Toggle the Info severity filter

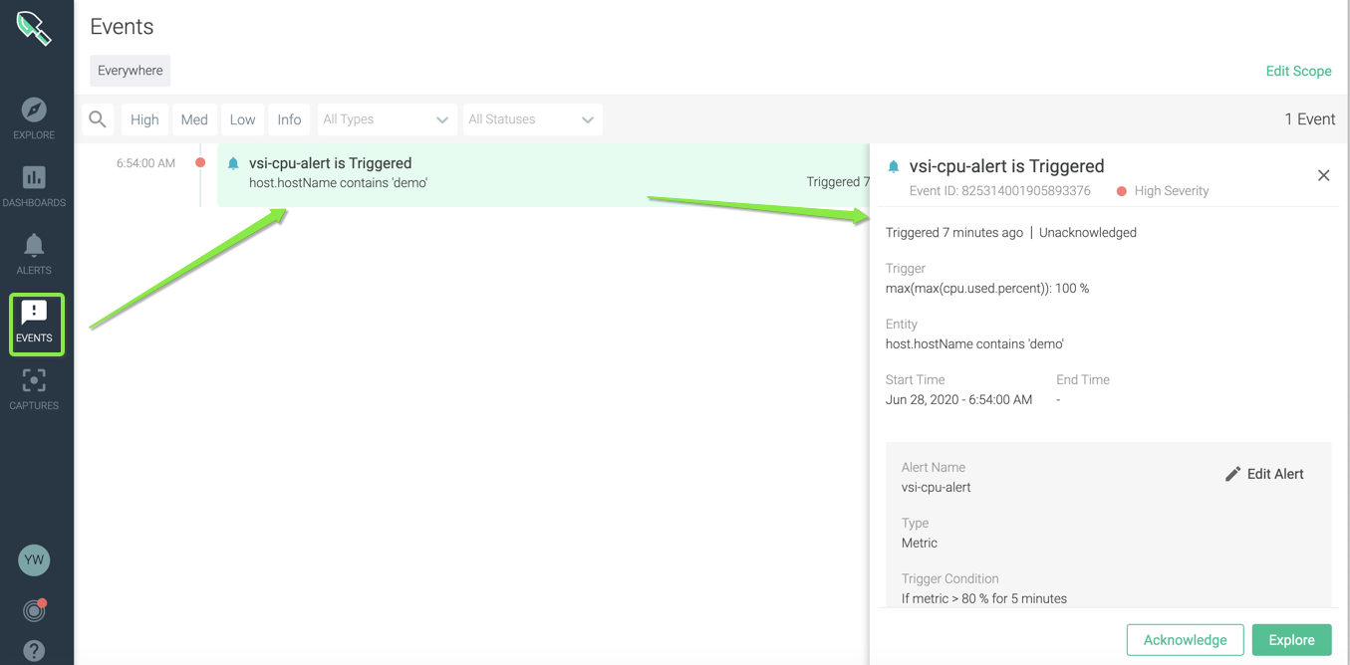coord(289,119)
